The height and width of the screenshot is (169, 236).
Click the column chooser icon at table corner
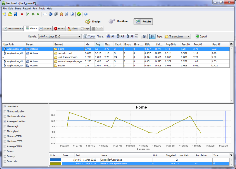[x=231, y=44]
